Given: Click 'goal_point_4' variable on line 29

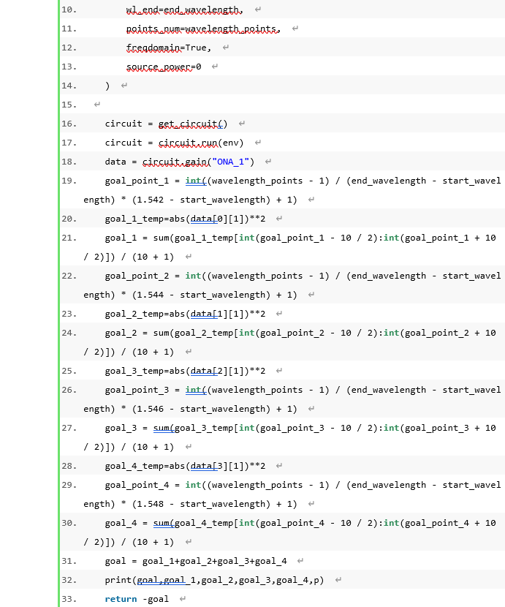Looking at the screenshot, I should (137, 485).
